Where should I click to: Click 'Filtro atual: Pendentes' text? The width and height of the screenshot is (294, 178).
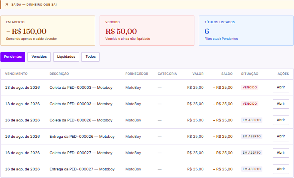pyautogui.click(x=221, y=39)
